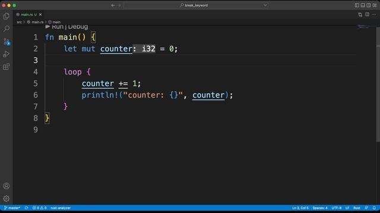Screen dimensions: 380x213
Task: Click UTF-8 encoding selector
Action: pos(337,208)
